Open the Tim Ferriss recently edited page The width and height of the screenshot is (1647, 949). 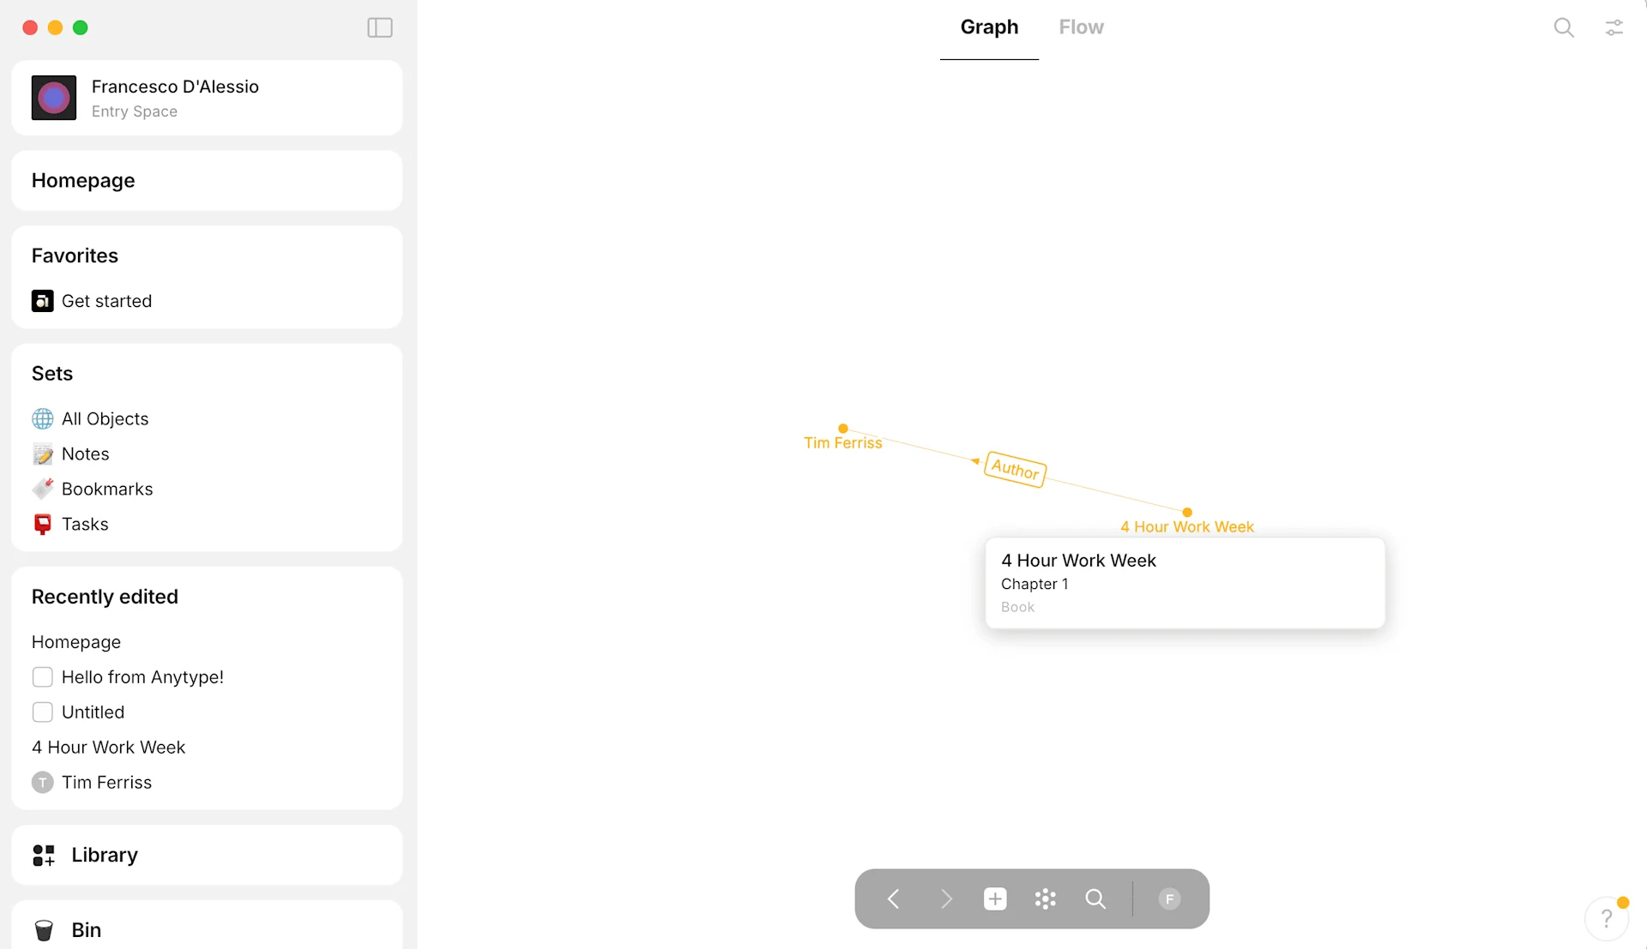pos(107,782)
